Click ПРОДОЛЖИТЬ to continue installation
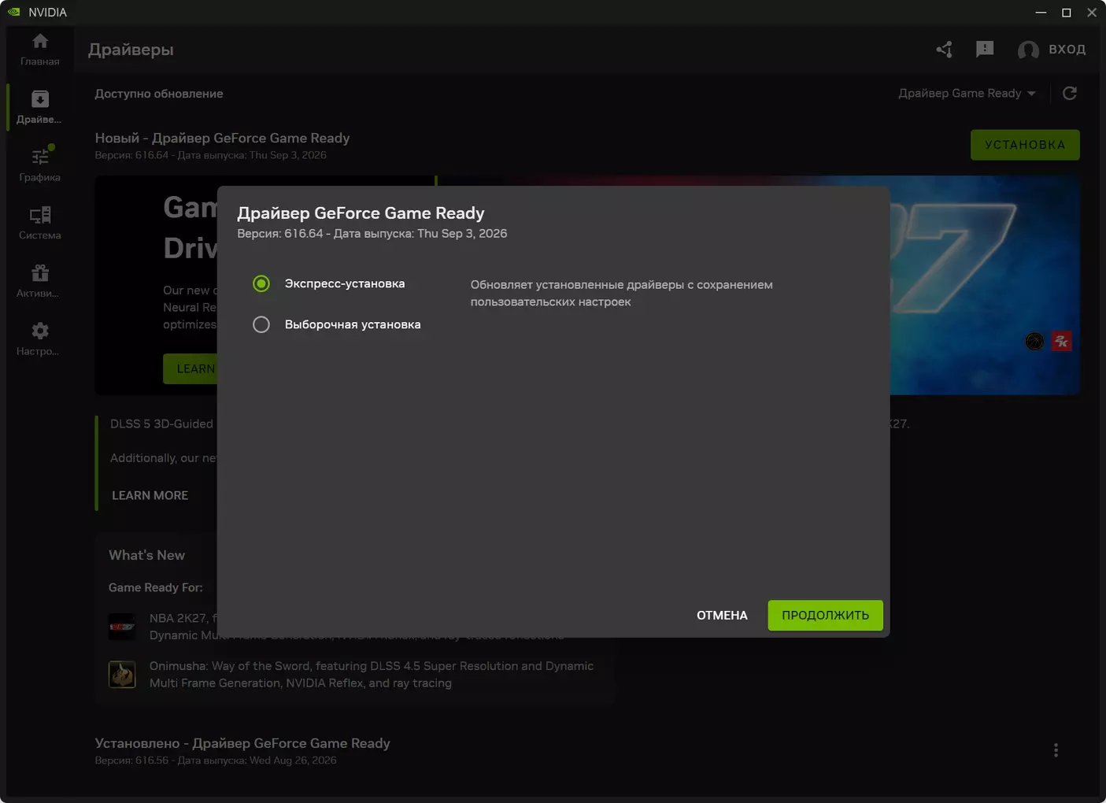Viewport: 1106px width, 803px height. coord(825,616)
